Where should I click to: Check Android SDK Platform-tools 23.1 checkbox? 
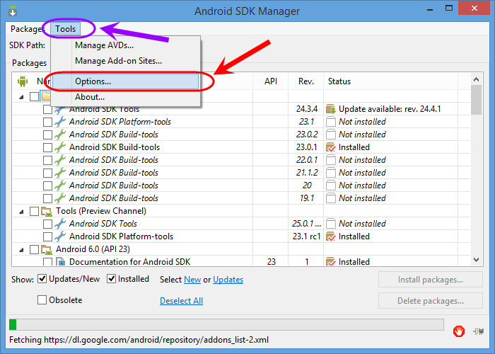click(47, 122)
